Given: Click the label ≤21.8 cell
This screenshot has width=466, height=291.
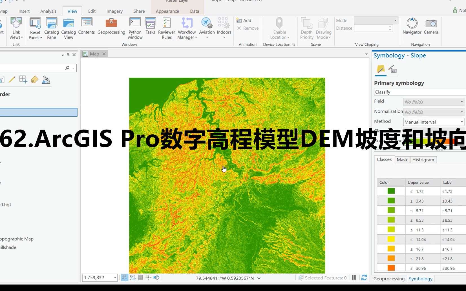Looking at the screenshot, I should pos(453,259).
